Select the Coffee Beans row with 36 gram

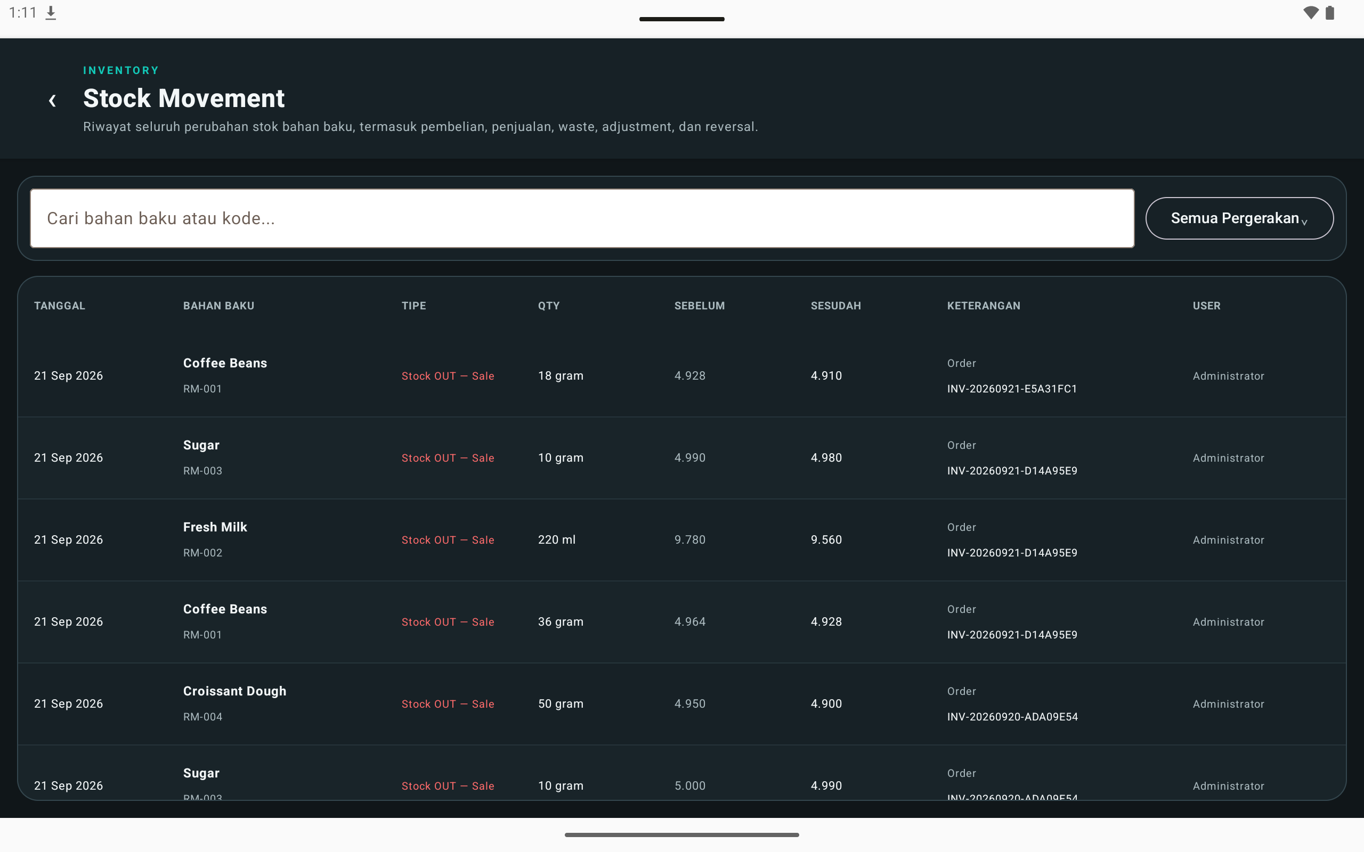pos(681,621)
